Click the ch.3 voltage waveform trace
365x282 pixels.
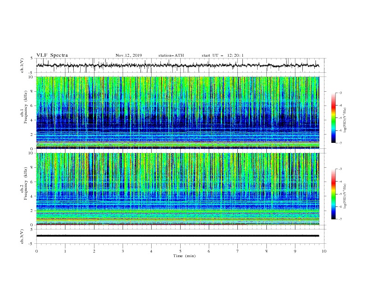click(177, 236)
